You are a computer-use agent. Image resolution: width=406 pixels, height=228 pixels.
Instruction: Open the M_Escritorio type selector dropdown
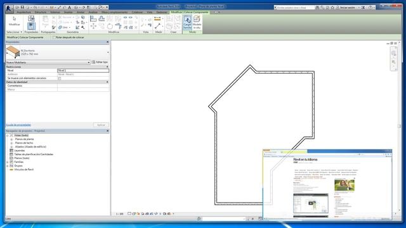pyautogui.click(x=108, y=52)
